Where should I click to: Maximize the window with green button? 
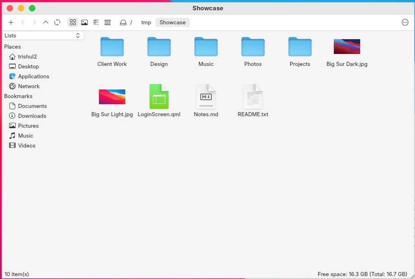[32, 8]
